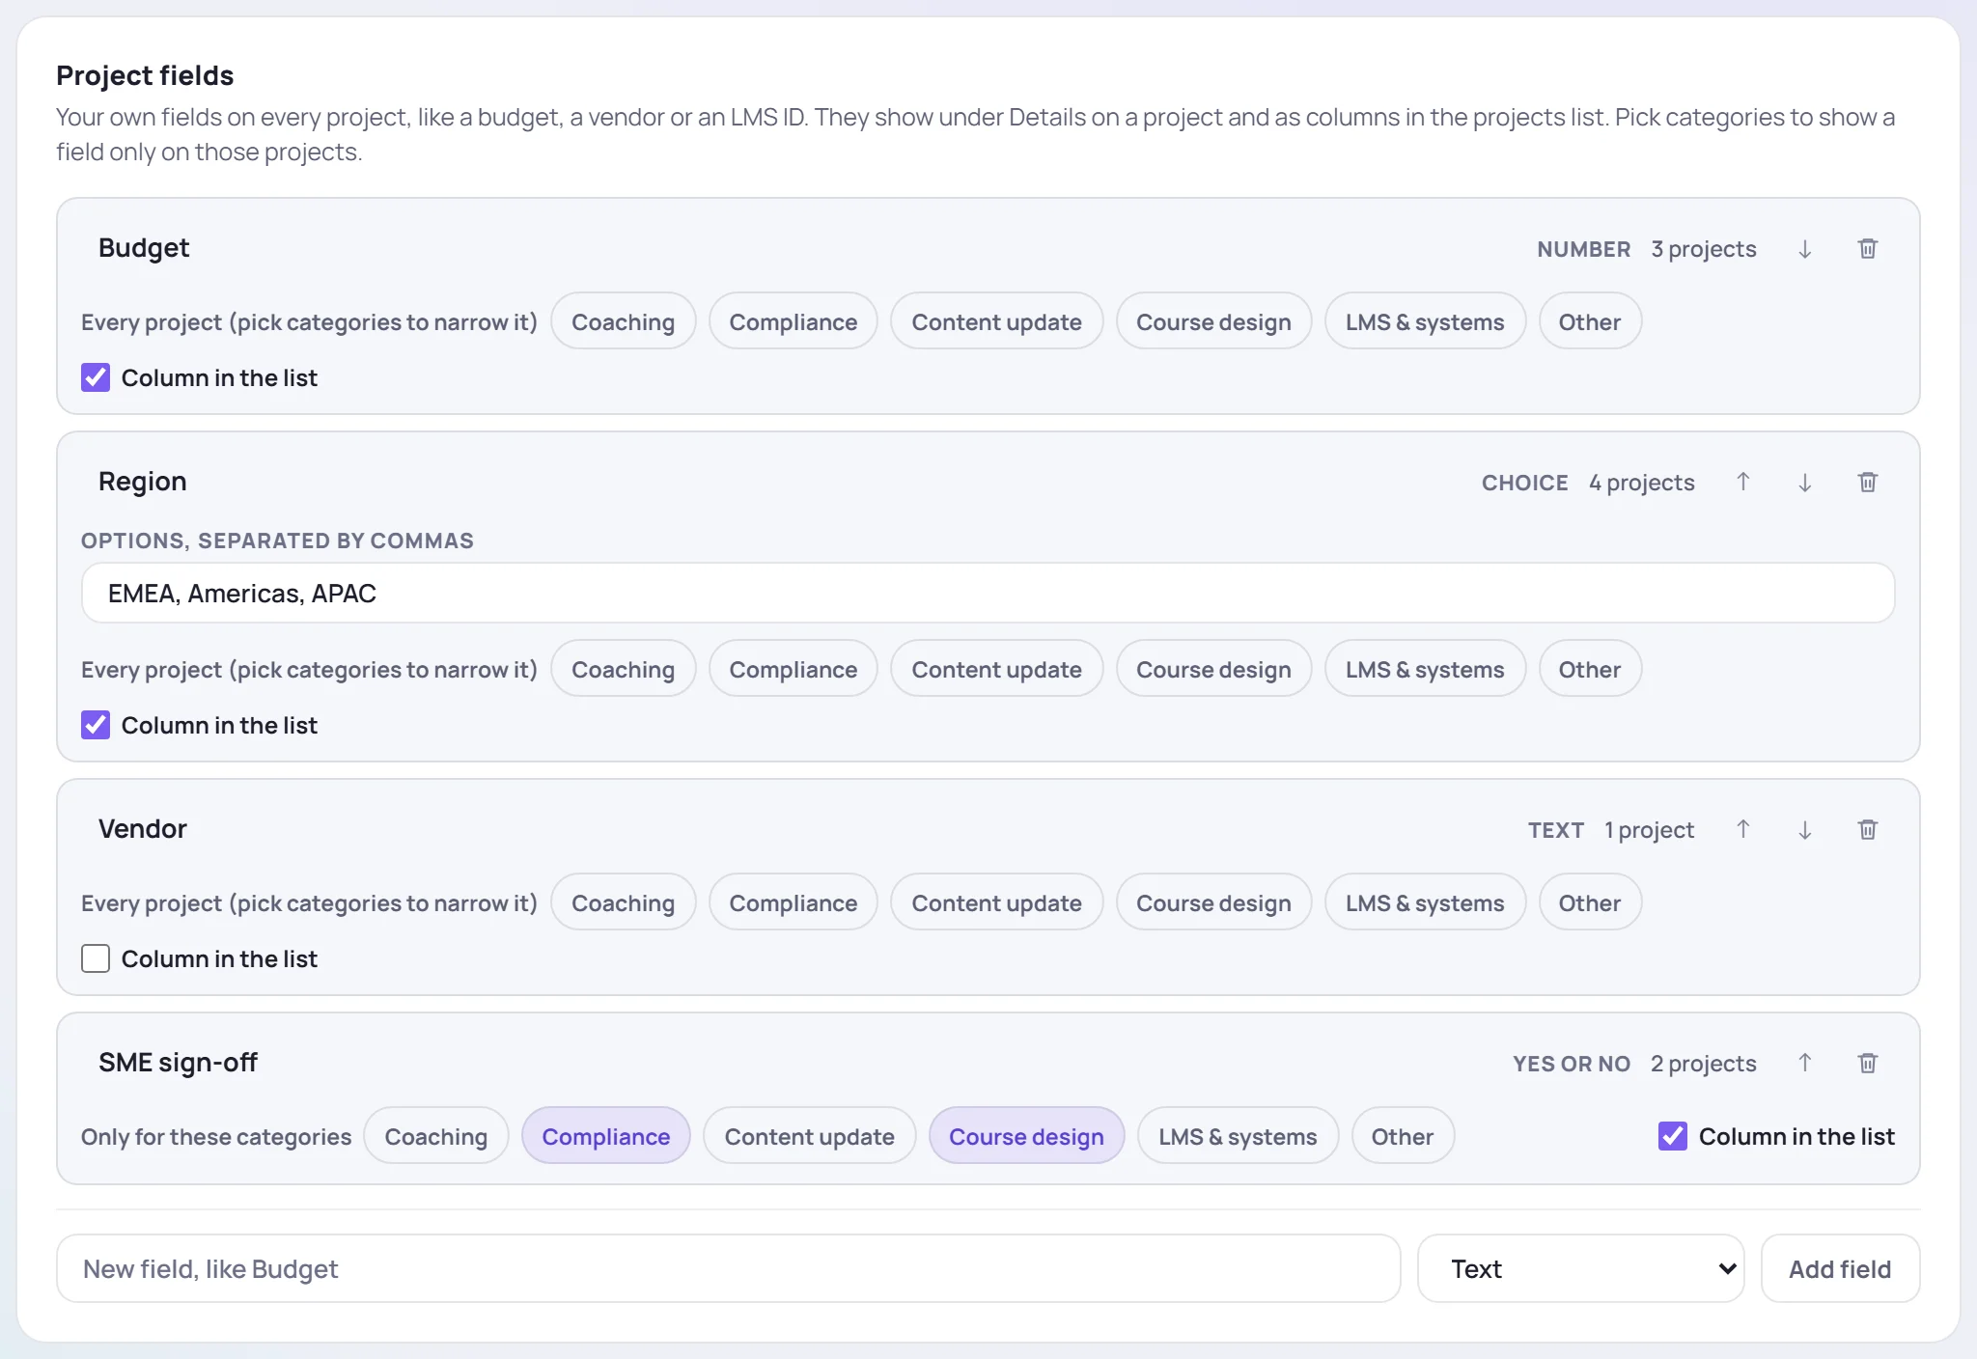Click the Add field button

(1840, 1268)
